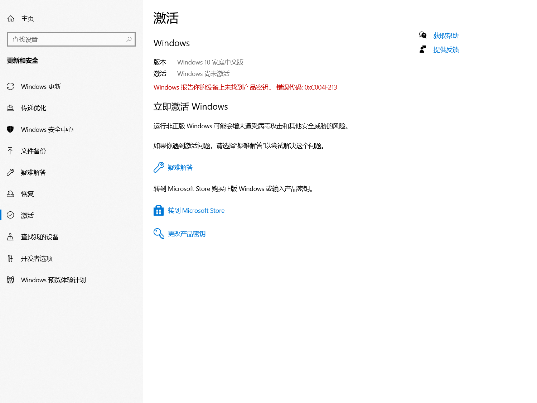Click the Windows 更新 refresh icon

coord(10,86)
